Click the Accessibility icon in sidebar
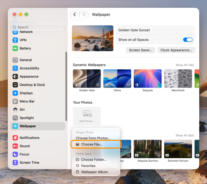This screenshot has width=207, height=184. [x=15, y=68]
